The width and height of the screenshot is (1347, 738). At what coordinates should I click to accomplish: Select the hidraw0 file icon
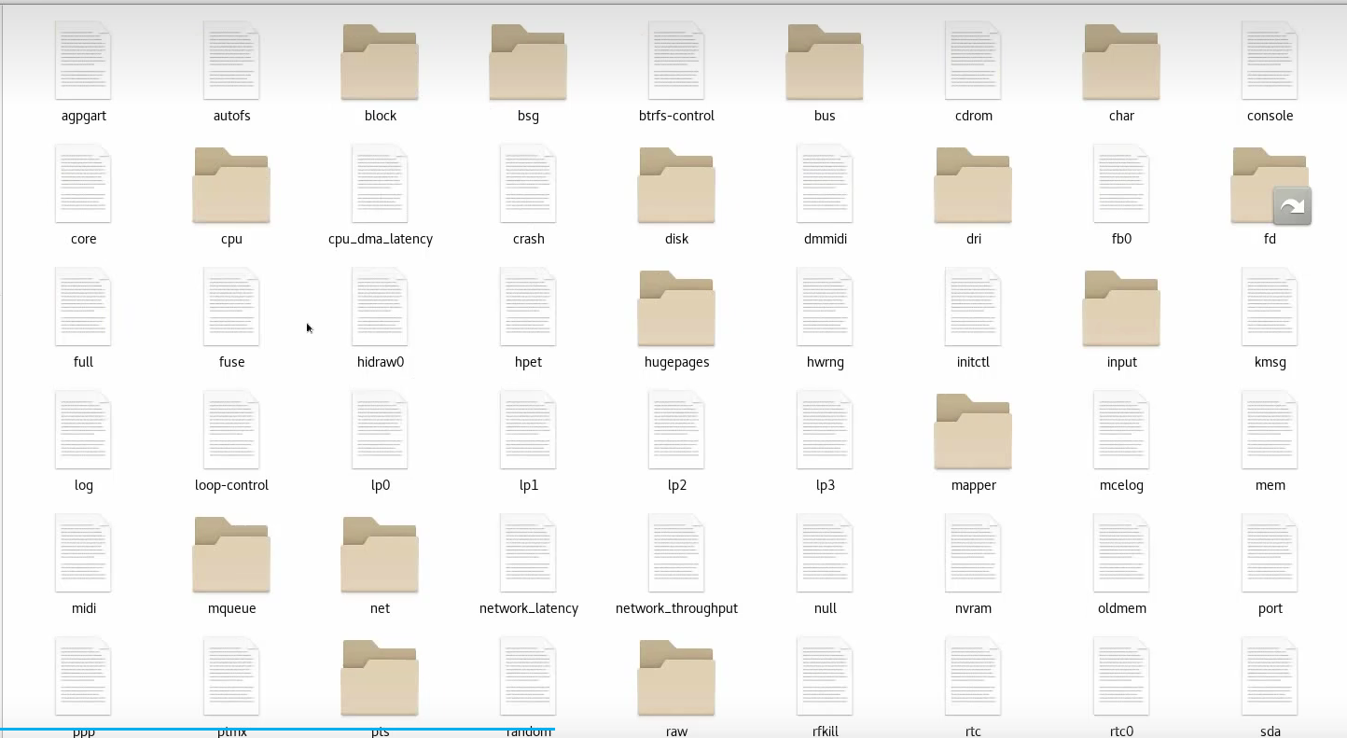click(x=380, y=307)
